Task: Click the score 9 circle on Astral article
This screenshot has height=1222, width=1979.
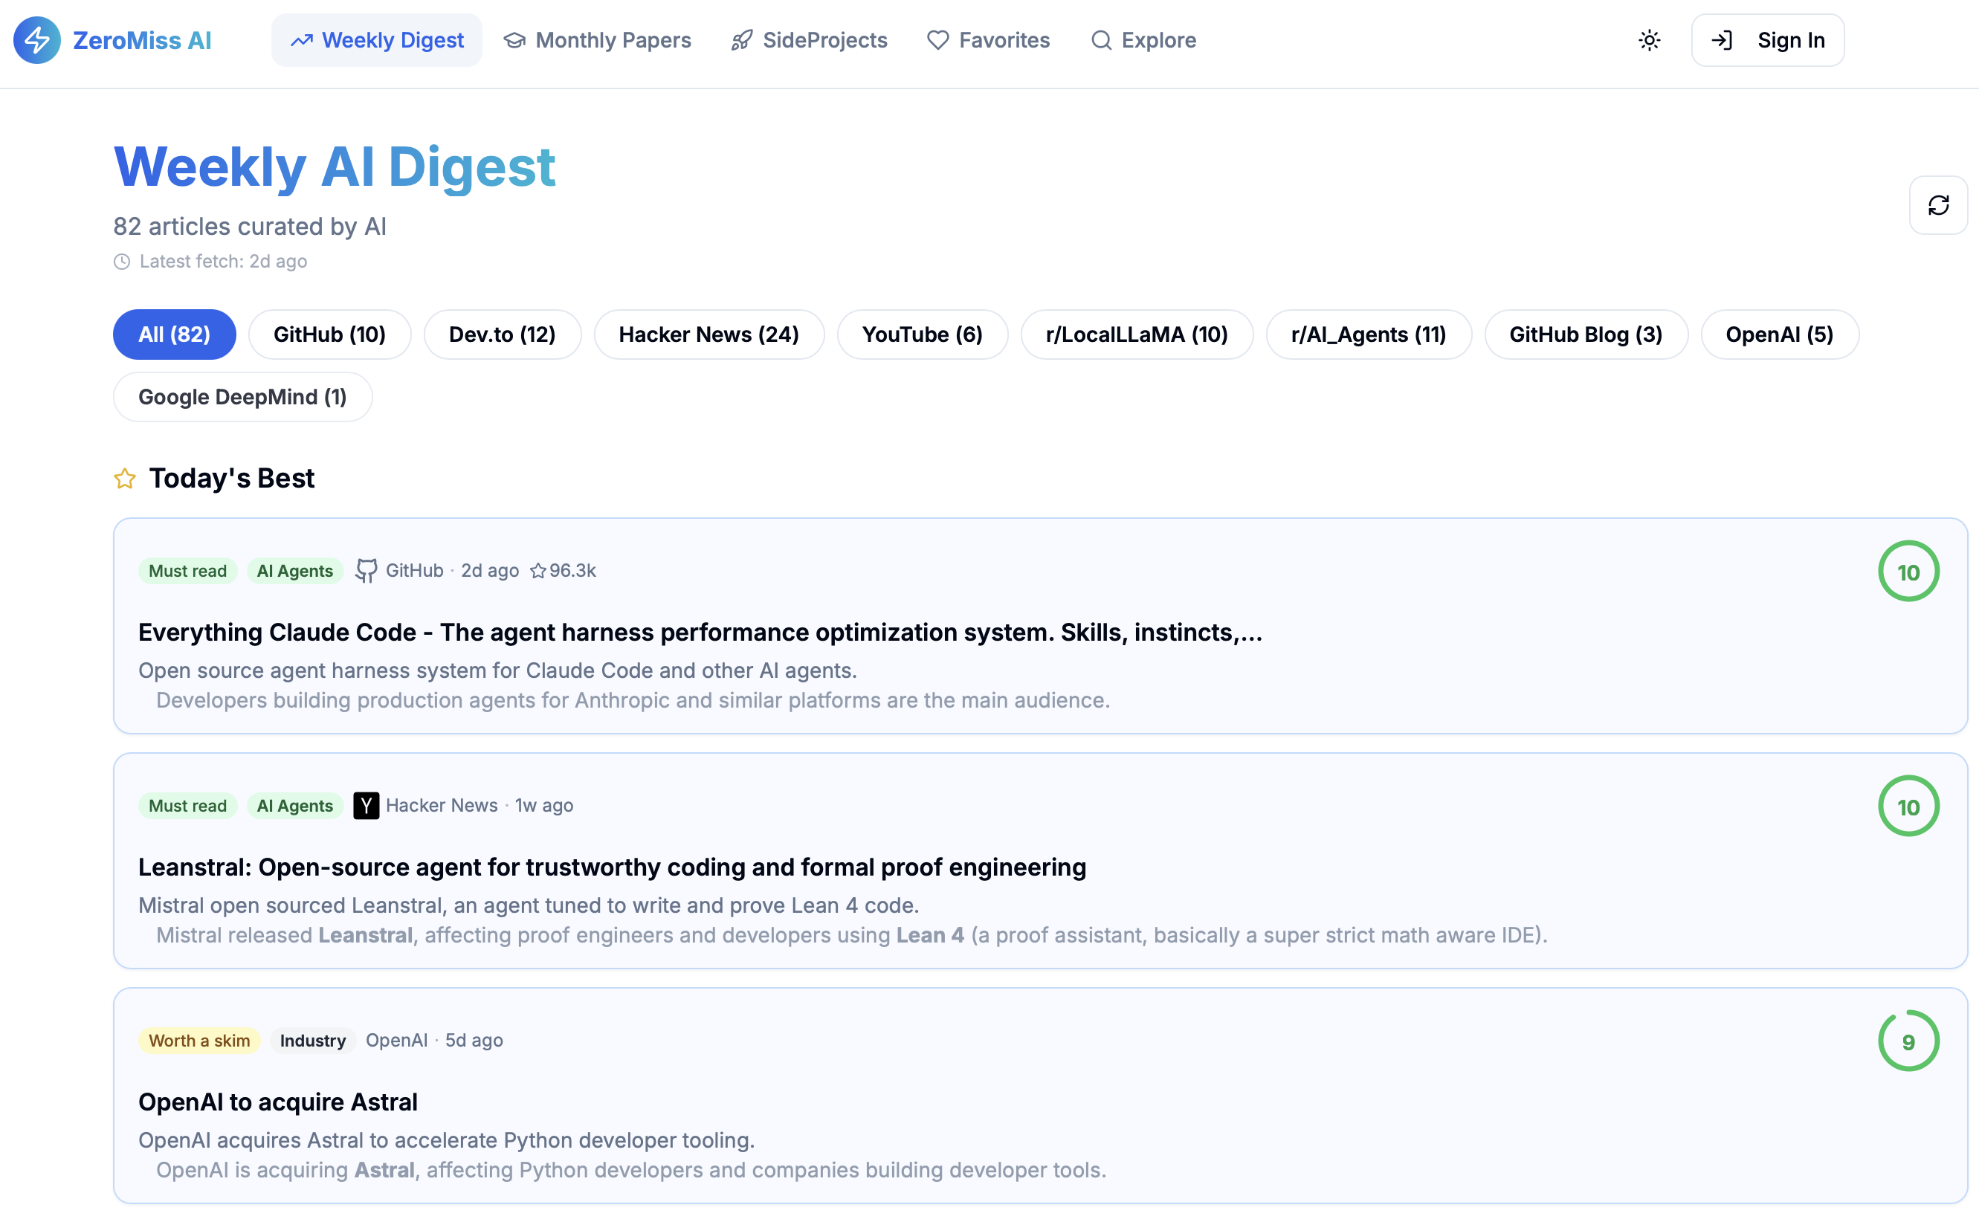Action: pyautogui.click(x=1908, y=1041)
